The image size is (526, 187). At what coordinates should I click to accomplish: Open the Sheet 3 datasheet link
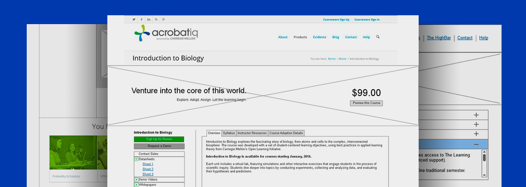tap(148, 174)
